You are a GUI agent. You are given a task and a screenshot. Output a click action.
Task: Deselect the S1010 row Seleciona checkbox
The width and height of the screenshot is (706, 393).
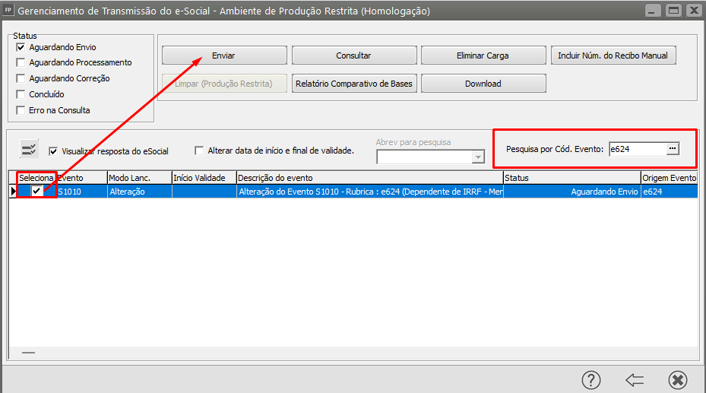click(36, 192)
